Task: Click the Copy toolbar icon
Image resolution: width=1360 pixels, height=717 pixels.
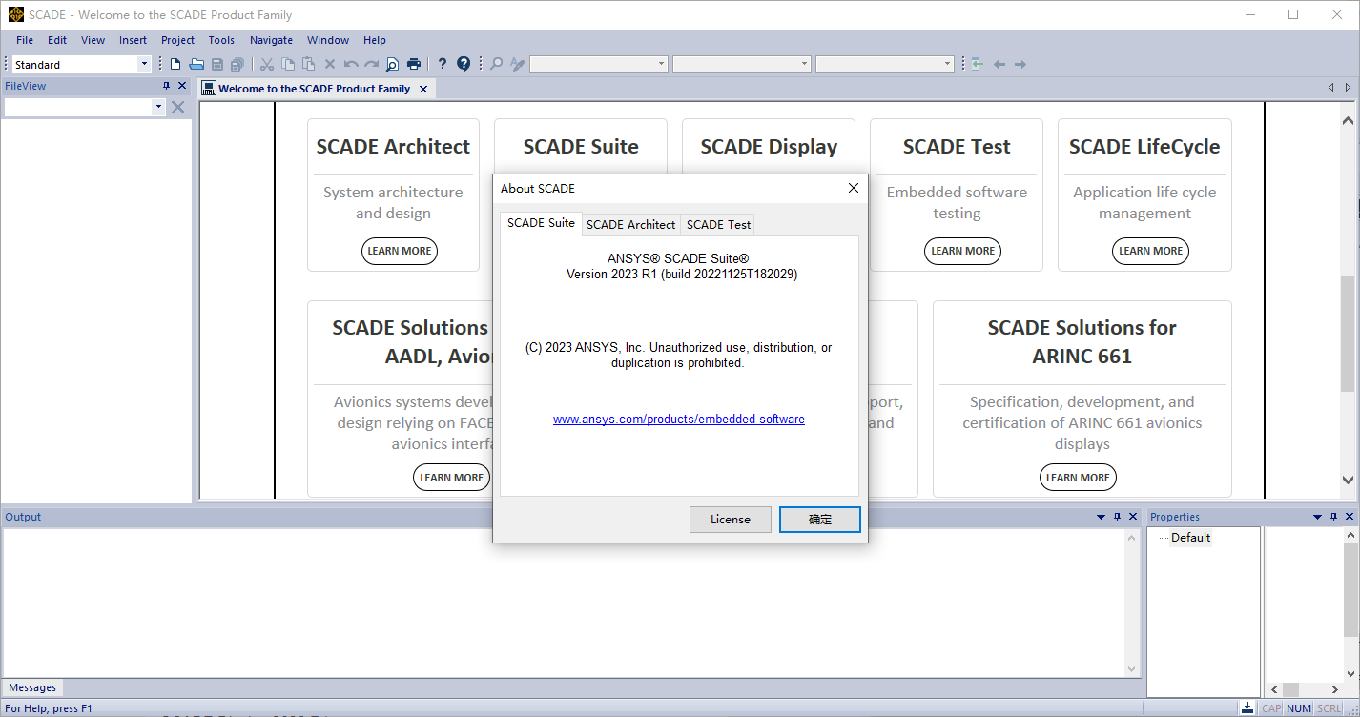Action: coord(288,64)
